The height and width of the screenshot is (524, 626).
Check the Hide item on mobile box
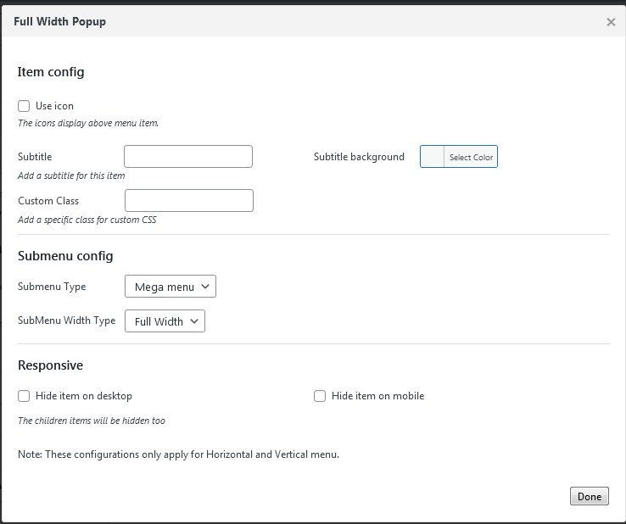(x=320, y=396)
